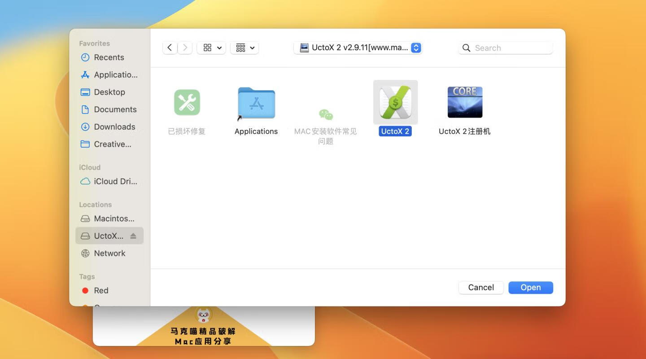The width and height of the screenshot is (646, 359).
Task: Select Recents in Favorites
Action: pyautogui.click(x=109, y=57)
